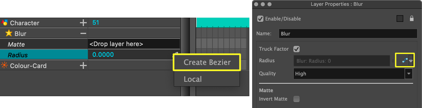
Task: Click the Radius function curve icon
Action: coord(405,61)
